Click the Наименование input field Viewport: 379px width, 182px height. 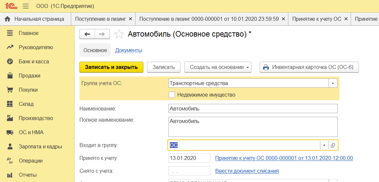pos(253,108)
